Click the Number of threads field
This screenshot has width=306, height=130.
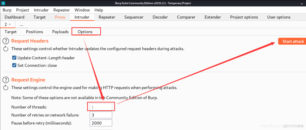tap(101, 107)
